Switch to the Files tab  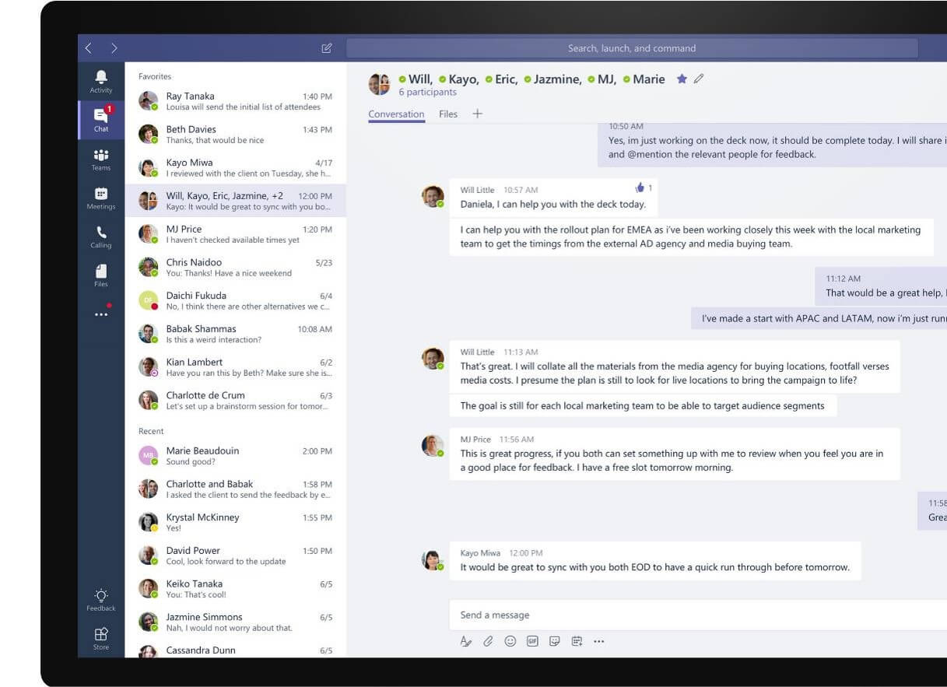[x=448, y=114]
